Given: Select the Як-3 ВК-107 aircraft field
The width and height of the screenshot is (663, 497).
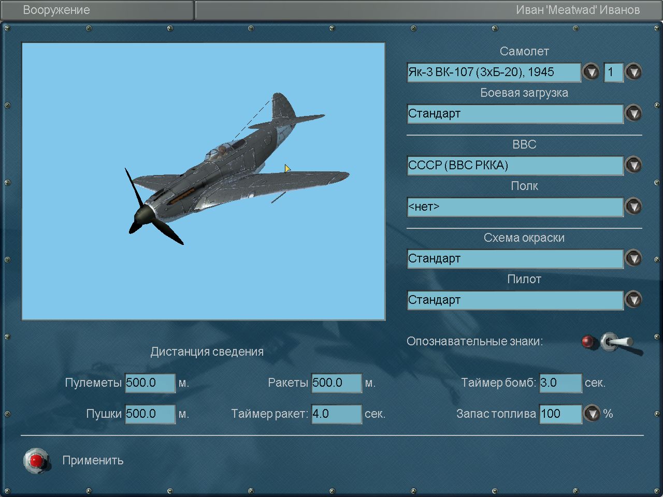Looking at the screenshot, I should point(494,72).
